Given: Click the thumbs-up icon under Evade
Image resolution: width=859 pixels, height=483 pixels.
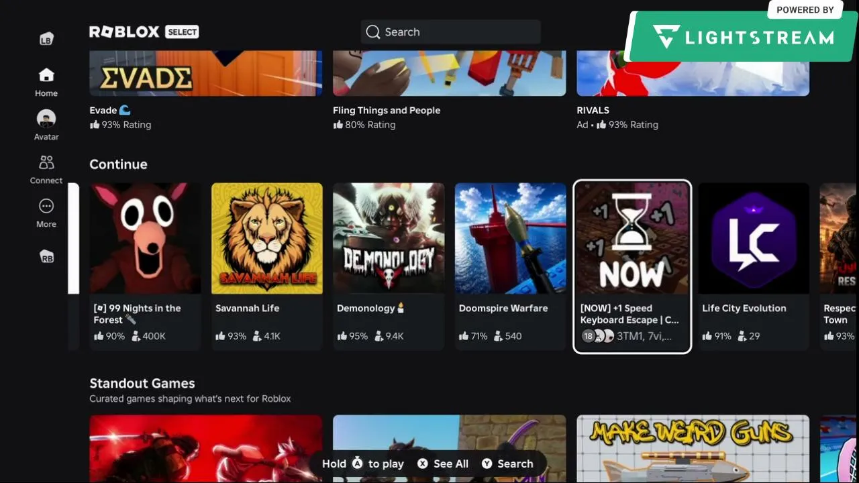Looking at the screenshot, I should [x=95, y=125].
